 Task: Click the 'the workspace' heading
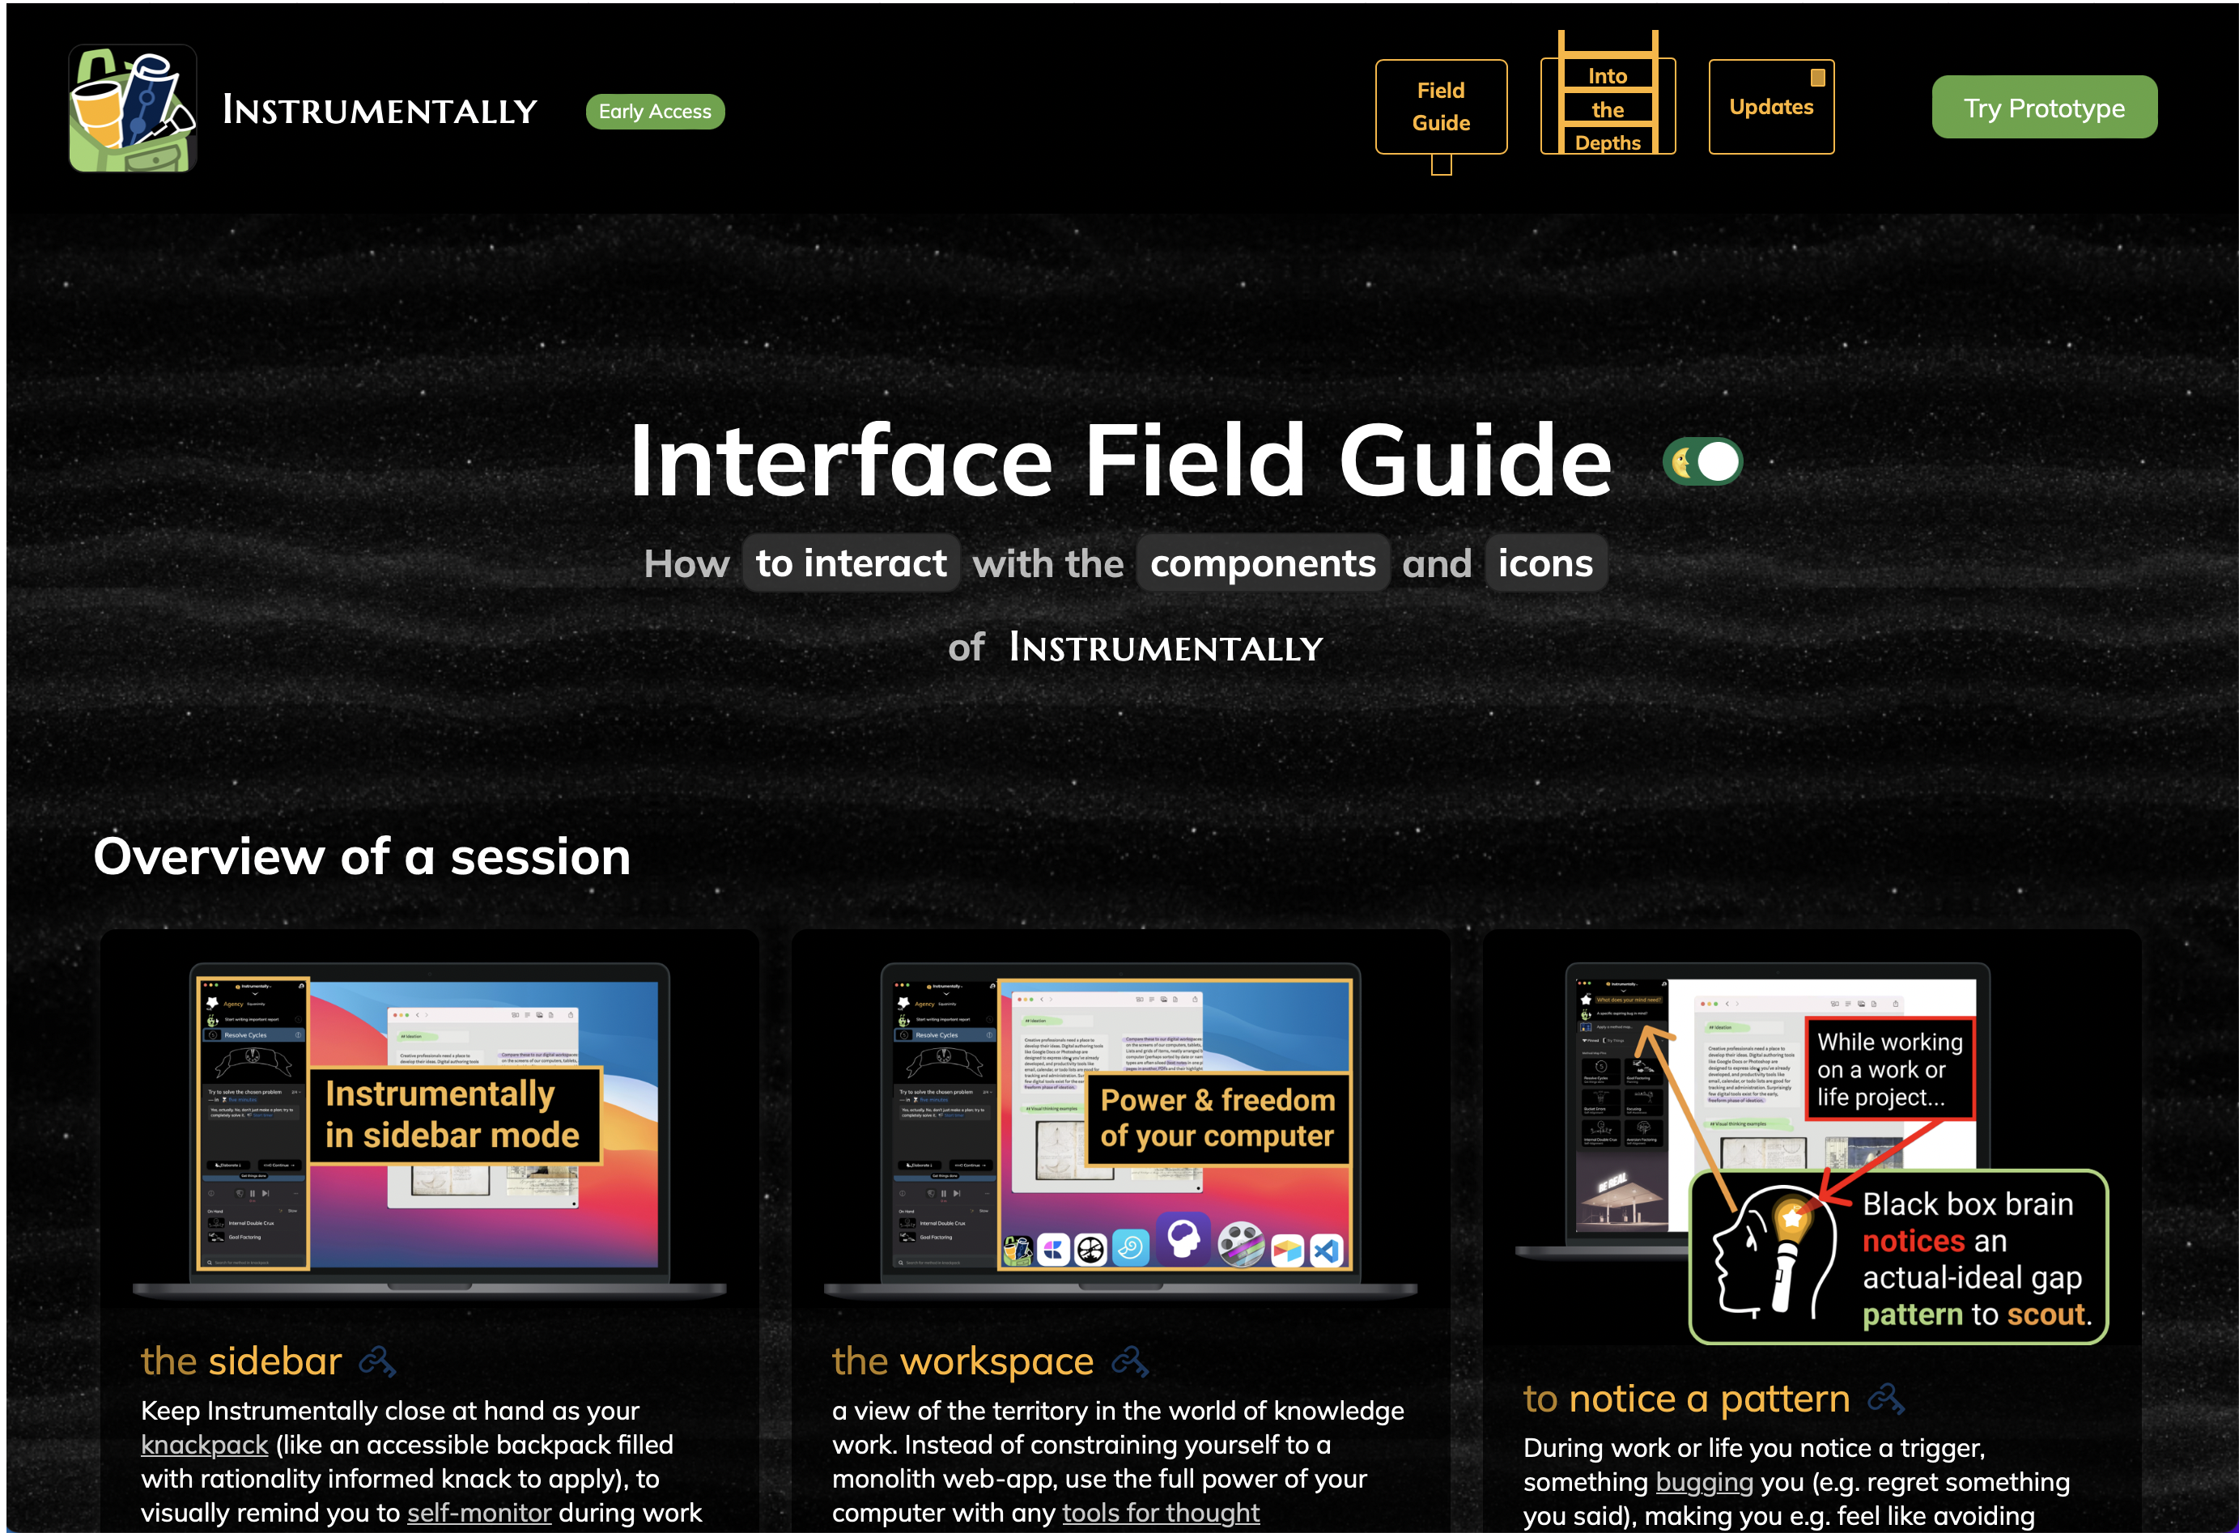pos(962,1361)
